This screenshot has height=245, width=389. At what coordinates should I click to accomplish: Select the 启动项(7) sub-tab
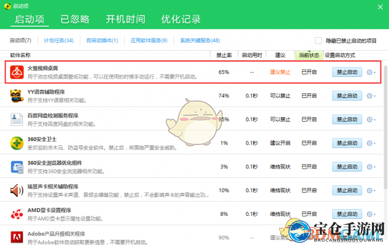point(21,40)
